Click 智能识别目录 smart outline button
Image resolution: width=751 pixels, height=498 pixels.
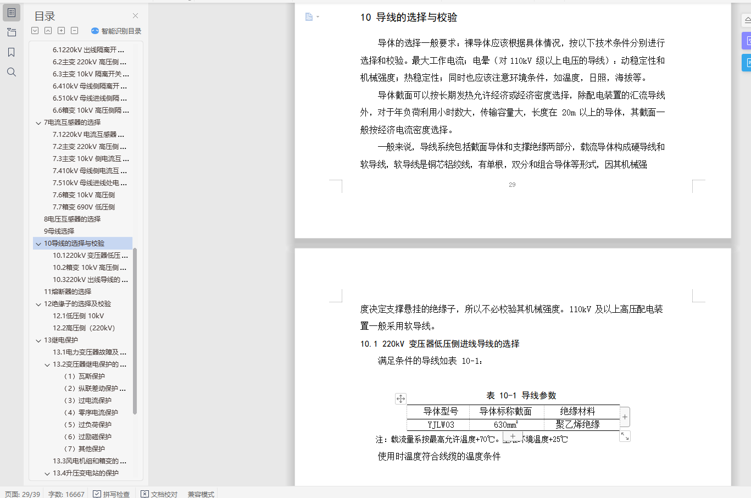click(x=116, y=31)
